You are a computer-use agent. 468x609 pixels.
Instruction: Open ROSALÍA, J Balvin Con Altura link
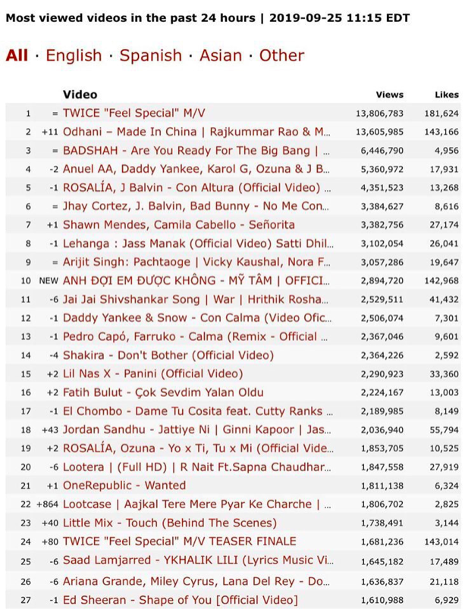(x=197, y=188)
